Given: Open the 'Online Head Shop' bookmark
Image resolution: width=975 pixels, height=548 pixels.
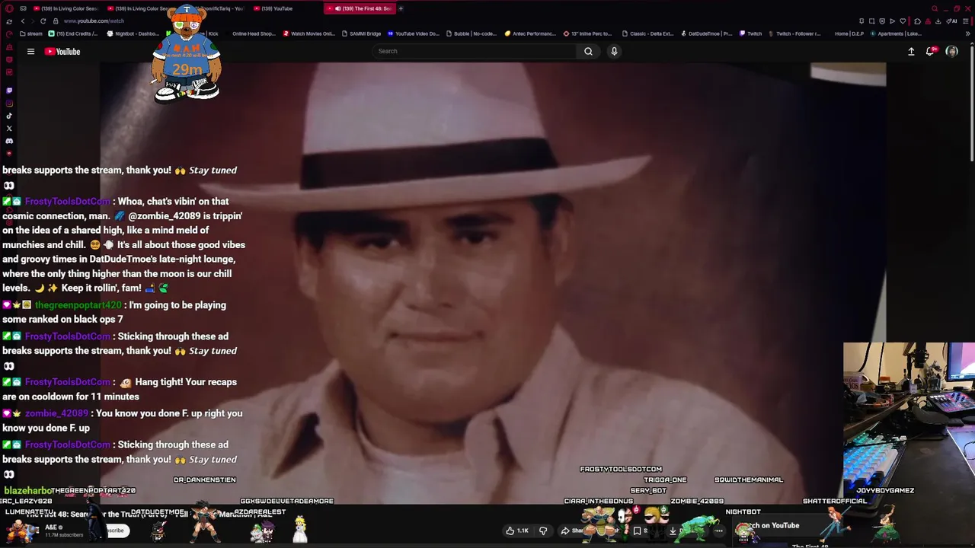Looking at the screenshot, I should pyautogui.click(x=254, y=33).
